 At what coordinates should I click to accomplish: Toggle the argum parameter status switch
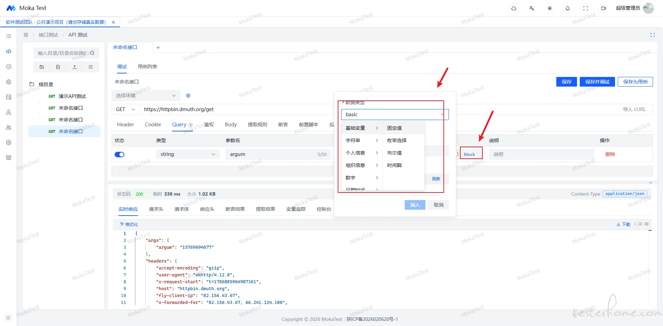tap(119, 155)
